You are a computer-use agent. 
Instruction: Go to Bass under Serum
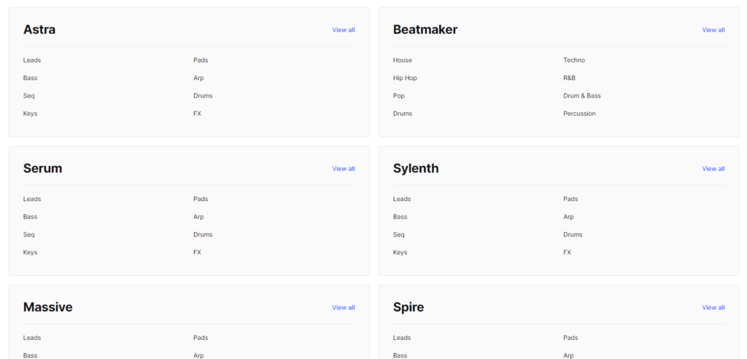pyautogui.click(x=30, y=217)
